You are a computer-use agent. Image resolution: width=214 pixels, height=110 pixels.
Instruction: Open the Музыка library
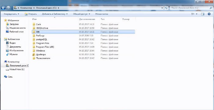(12, 54)
